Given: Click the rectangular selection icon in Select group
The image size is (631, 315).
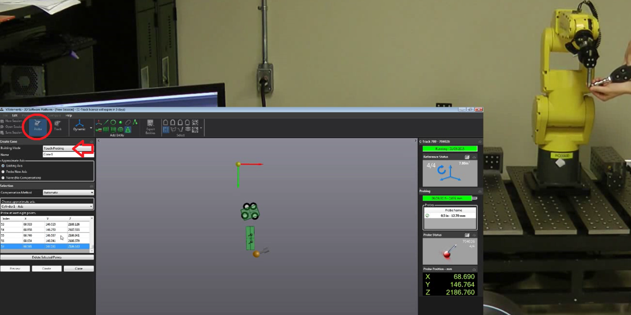Looking at the screenshot, I should [x=165, y=130].
